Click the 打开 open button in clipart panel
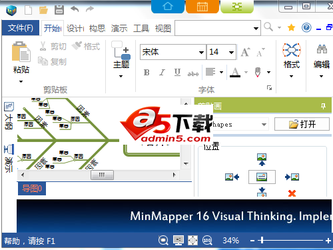This screenshot has height=250, width=333. click(x=302, y=124)
